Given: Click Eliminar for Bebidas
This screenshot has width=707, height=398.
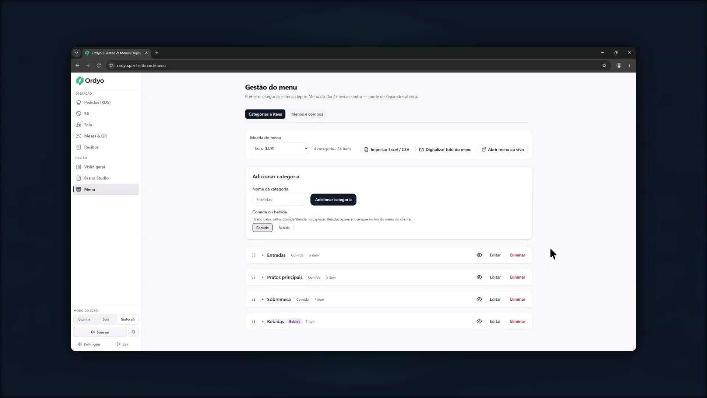Looking at the screenshot, I should click(517, 321).
